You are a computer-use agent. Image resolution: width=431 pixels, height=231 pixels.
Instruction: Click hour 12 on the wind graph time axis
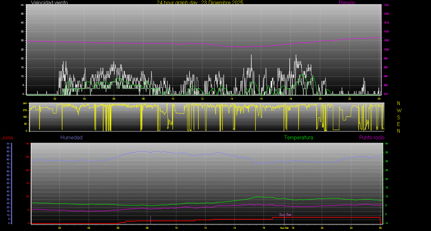click(202, 99)
